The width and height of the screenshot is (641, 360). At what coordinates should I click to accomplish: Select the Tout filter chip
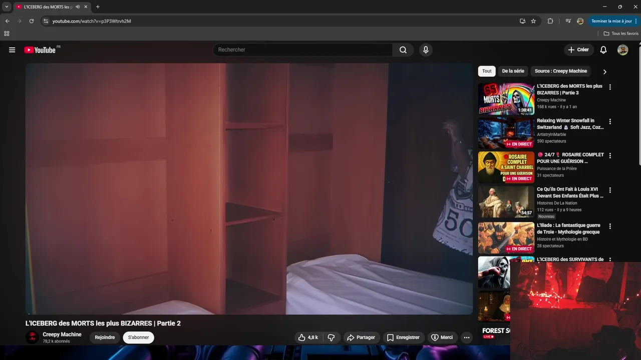coord(487,71)
